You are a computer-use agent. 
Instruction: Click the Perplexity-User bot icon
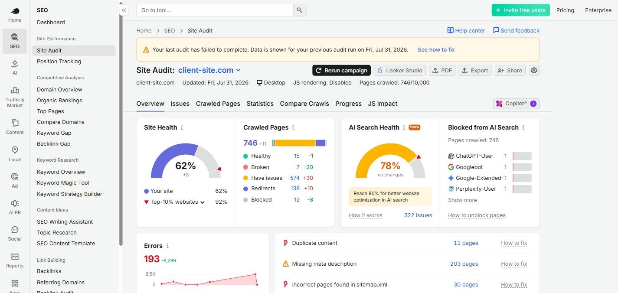click(451, 189)
